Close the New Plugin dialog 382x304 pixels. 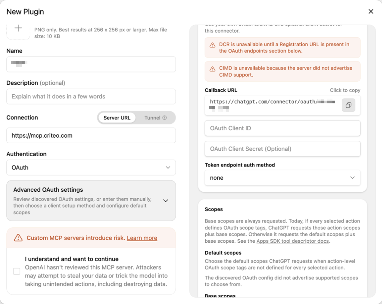click(x=371, y=11)
